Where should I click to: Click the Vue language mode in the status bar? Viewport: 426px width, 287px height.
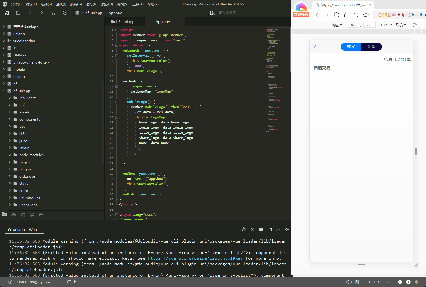[389, 282]
